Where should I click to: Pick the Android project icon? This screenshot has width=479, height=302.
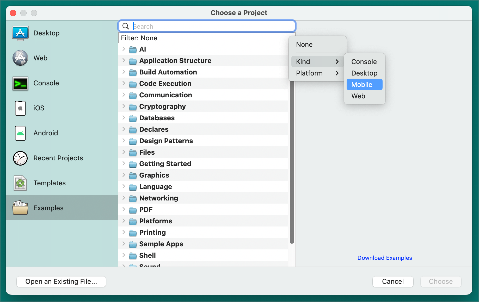[x=20, y=133]
